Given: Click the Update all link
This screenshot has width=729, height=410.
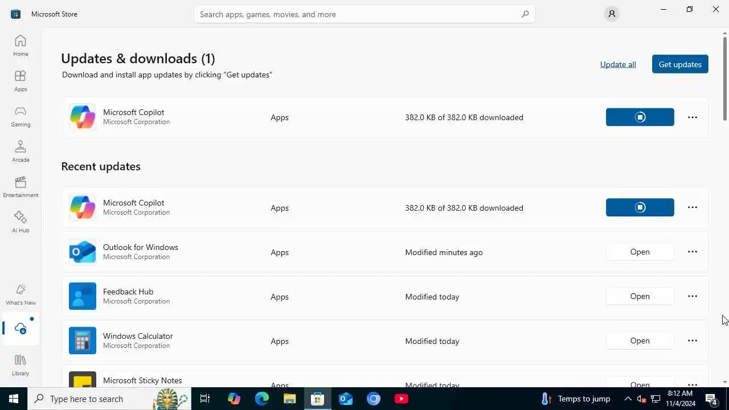Looking at the screenshot, I should pyautogui.click(x=618, y=64).
